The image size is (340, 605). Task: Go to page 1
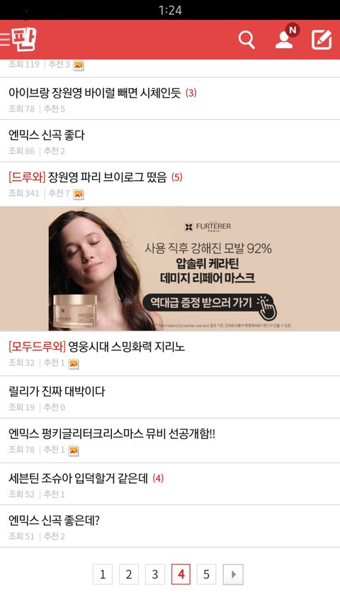pos(103,574)
